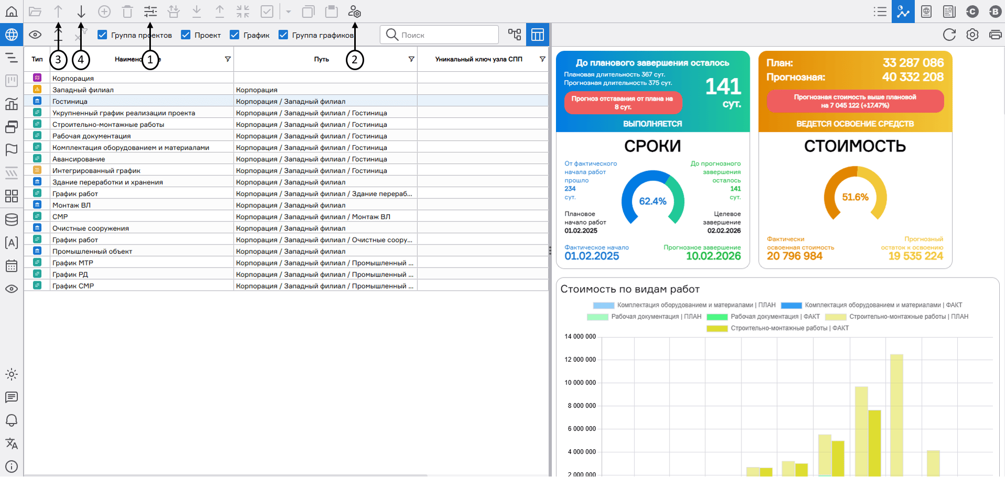The width and height of the screenshot is (1005, 477).
Task: Open the properties sliders icon in toolbar
Action: point(150,12)
